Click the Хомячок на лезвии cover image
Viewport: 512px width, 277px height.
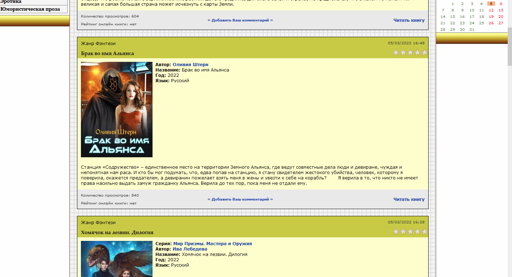click(x=117, y=259)
